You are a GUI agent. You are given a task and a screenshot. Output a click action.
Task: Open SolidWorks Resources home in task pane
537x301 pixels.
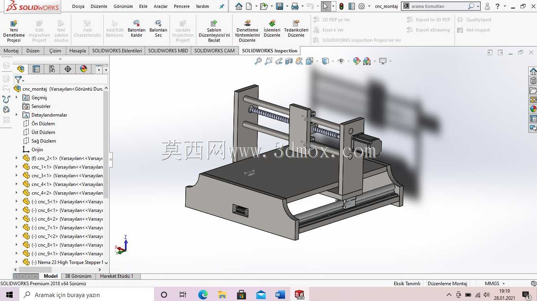click(x=533, y=71)
